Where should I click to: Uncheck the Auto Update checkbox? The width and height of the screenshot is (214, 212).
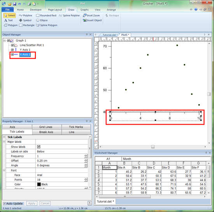4,203
